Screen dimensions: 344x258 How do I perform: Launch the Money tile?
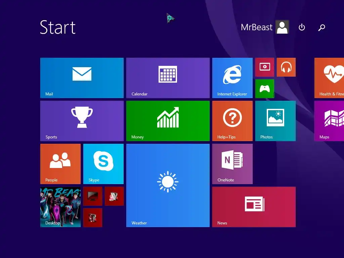[x=168, y=121]
